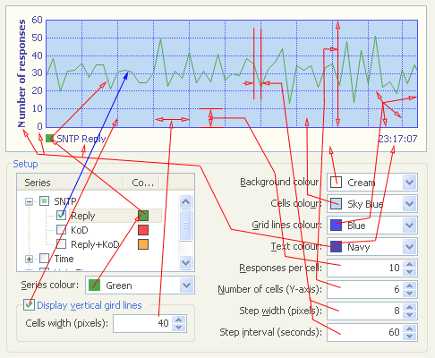Click the orange Reply+KoD colour square
Screen dimensions: 435x358
(143, 244)
